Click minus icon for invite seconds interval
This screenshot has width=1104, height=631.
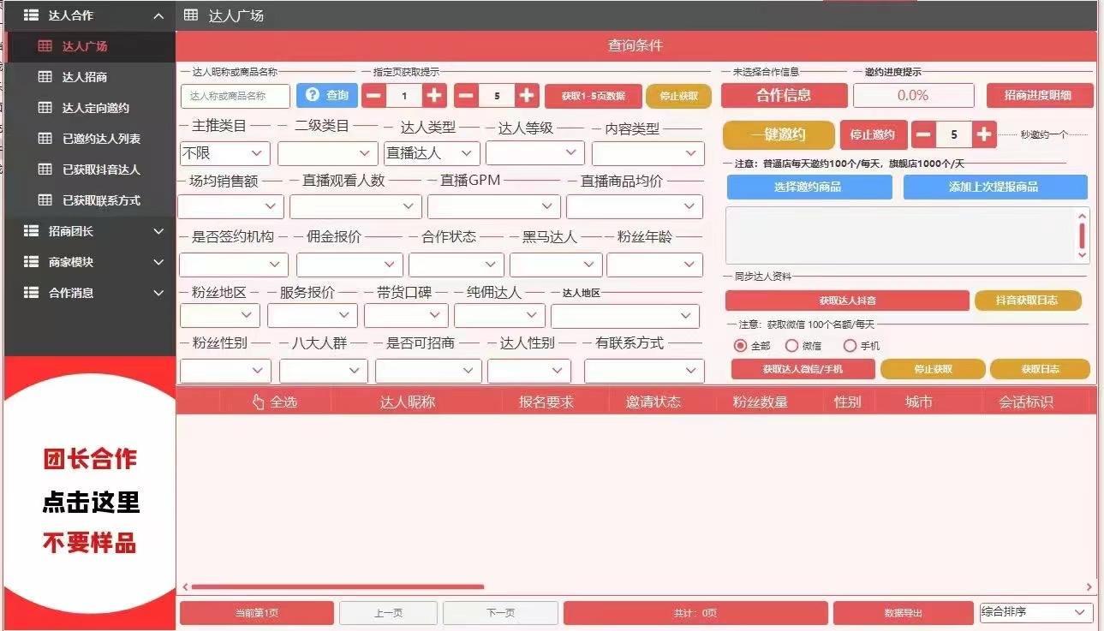tap(923, 134)
